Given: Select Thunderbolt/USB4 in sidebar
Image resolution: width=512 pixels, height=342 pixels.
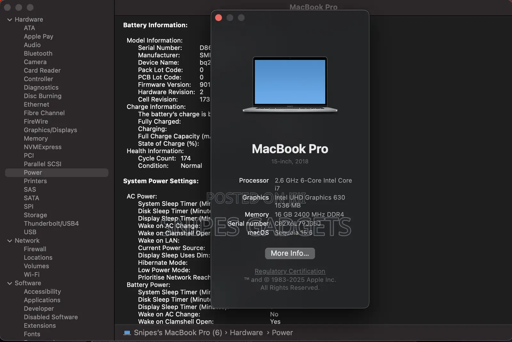Looking at the screenshot, I should (51, 223).
